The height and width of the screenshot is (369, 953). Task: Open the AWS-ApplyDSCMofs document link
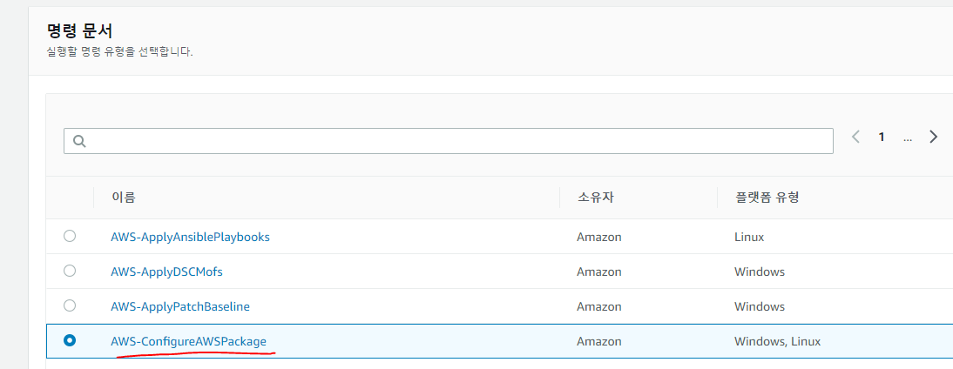pyautogui.click(x=166, y=272)
